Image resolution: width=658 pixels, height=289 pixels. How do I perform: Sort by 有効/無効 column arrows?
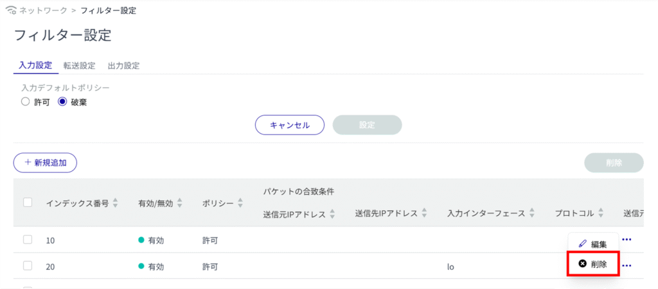tap(180, 203)
